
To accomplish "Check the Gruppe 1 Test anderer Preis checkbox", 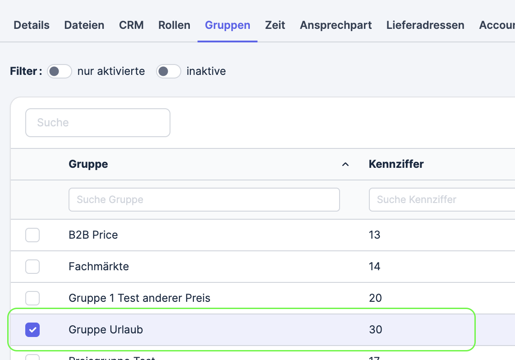I will [32, 298].
